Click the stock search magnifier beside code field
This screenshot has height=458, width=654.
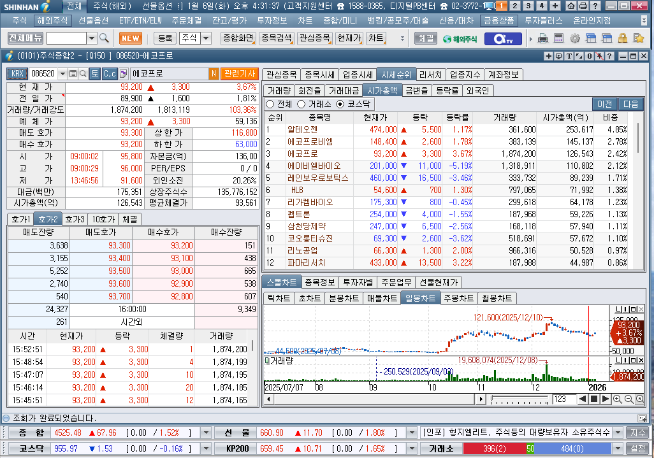coord(83,74)
